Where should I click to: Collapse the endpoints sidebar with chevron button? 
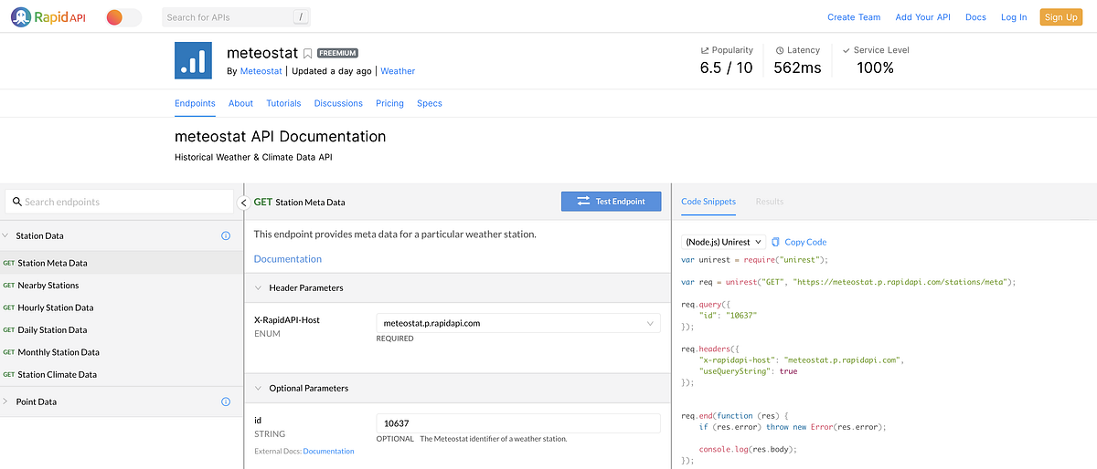244,203
